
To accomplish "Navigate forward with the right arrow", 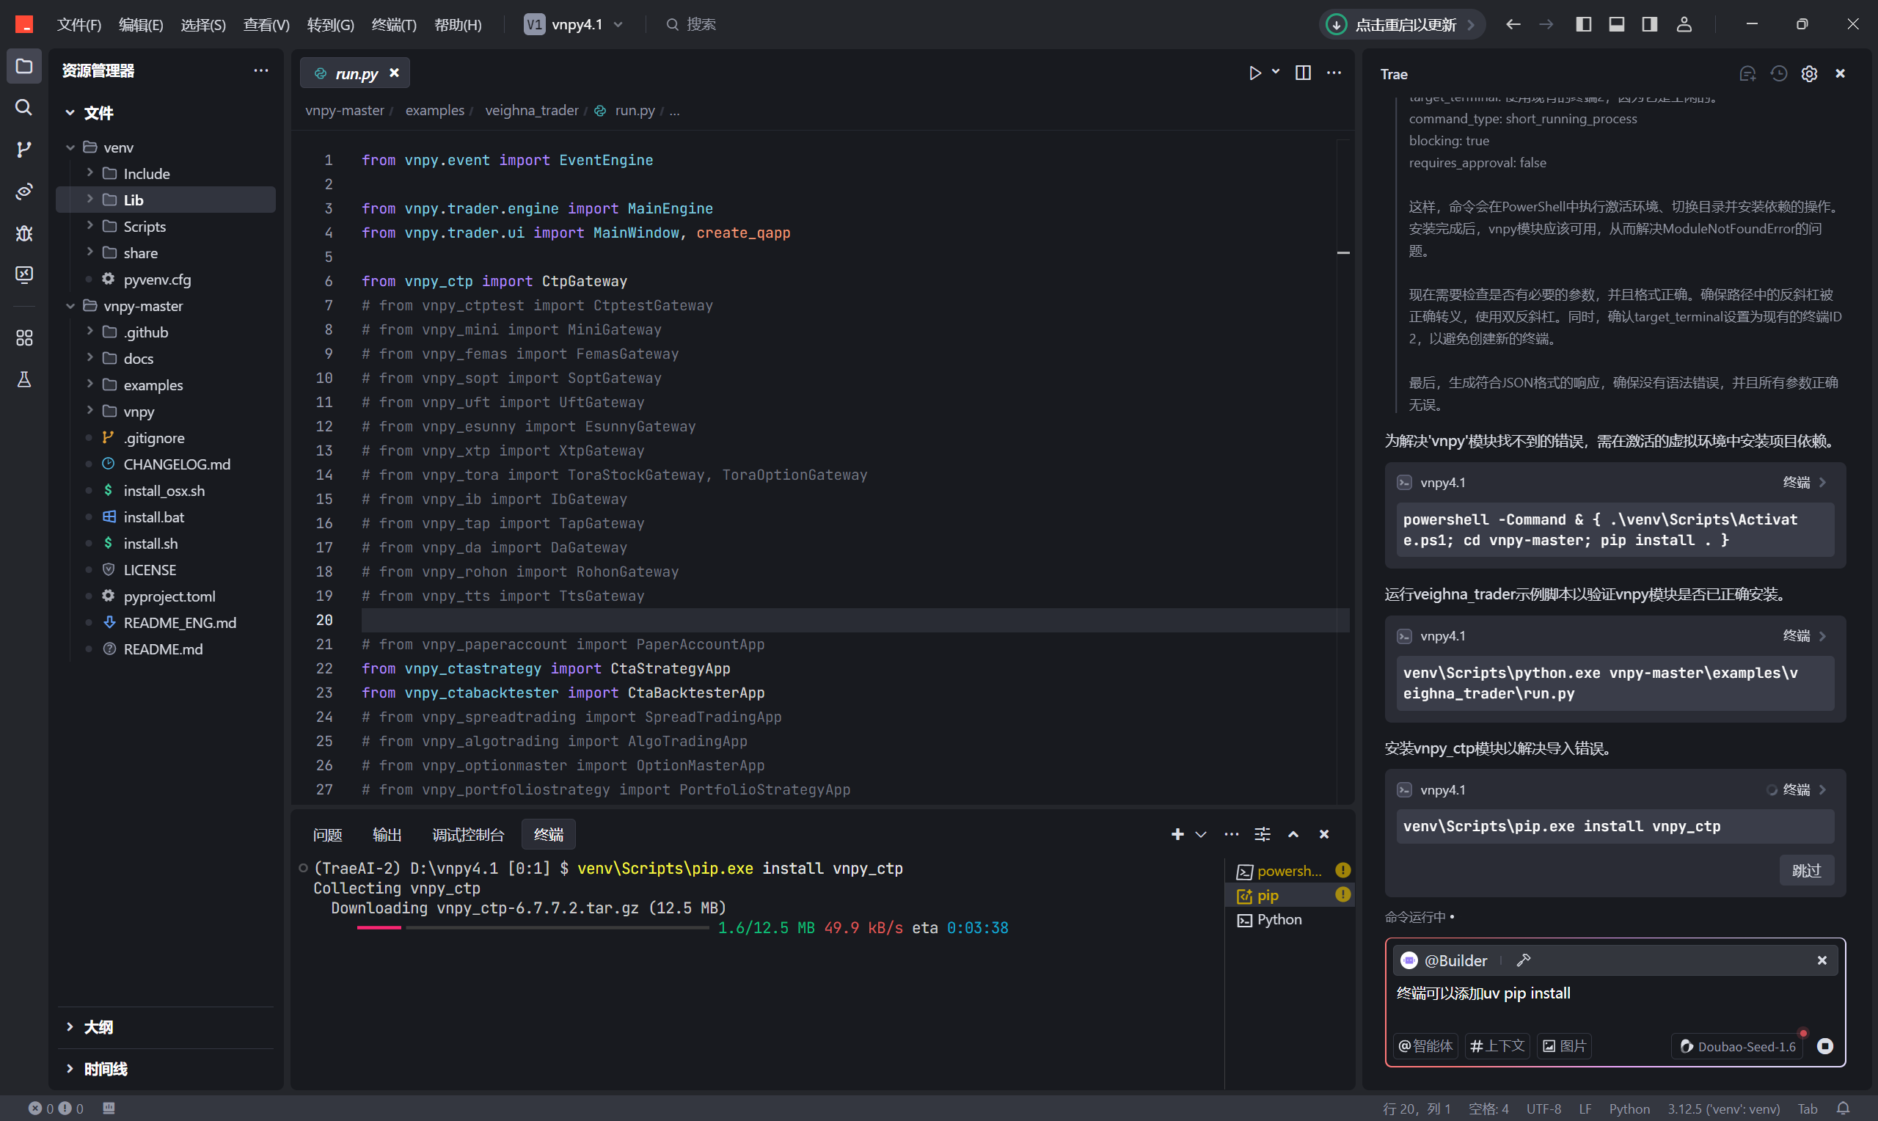I will 1546,24.
